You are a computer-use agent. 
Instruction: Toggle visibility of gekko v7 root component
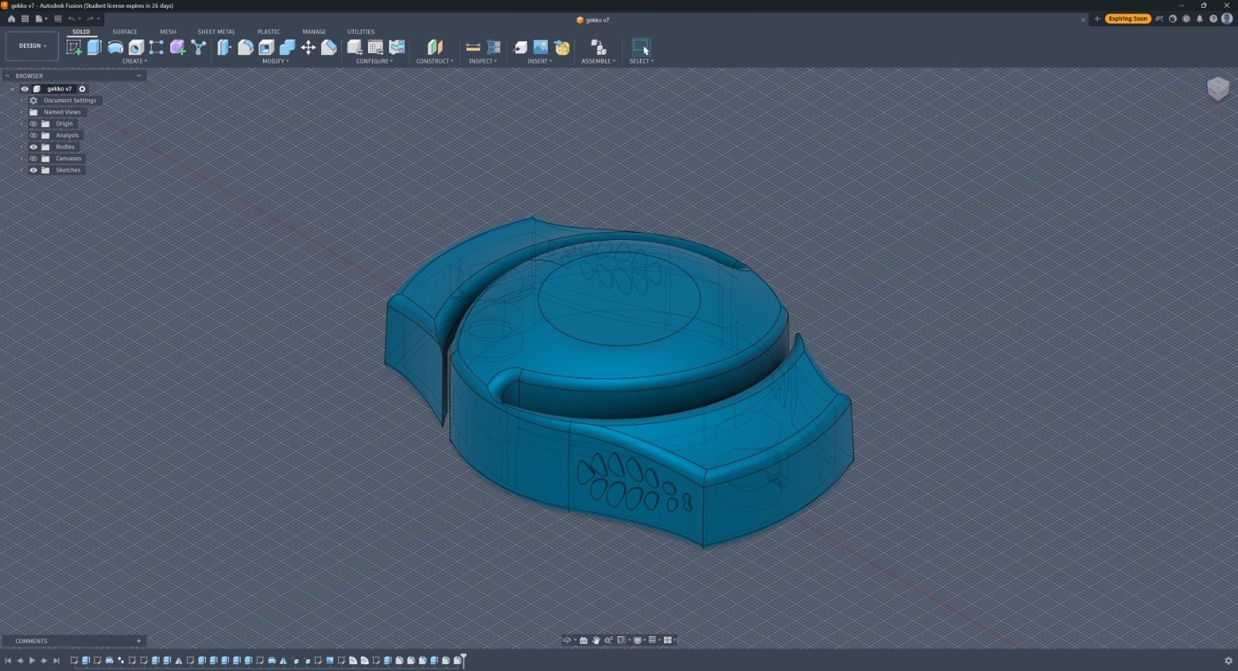[x=25, y=89]
